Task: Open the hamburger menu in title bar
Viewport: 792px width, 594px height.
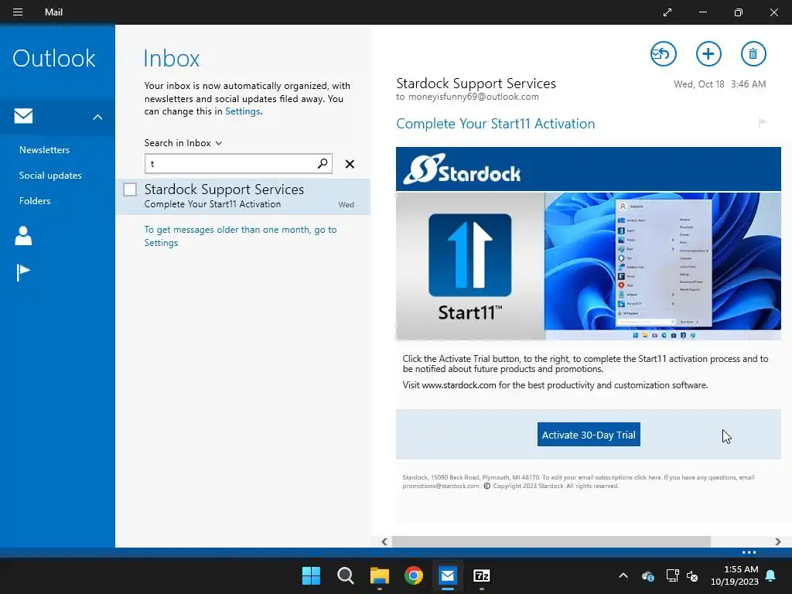Action: 18,12
